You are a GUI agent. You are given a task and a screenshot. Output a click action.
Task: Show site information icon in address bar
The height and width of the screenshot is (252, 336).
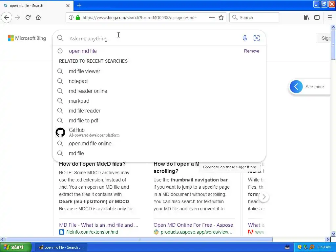(x=71, y=17)
